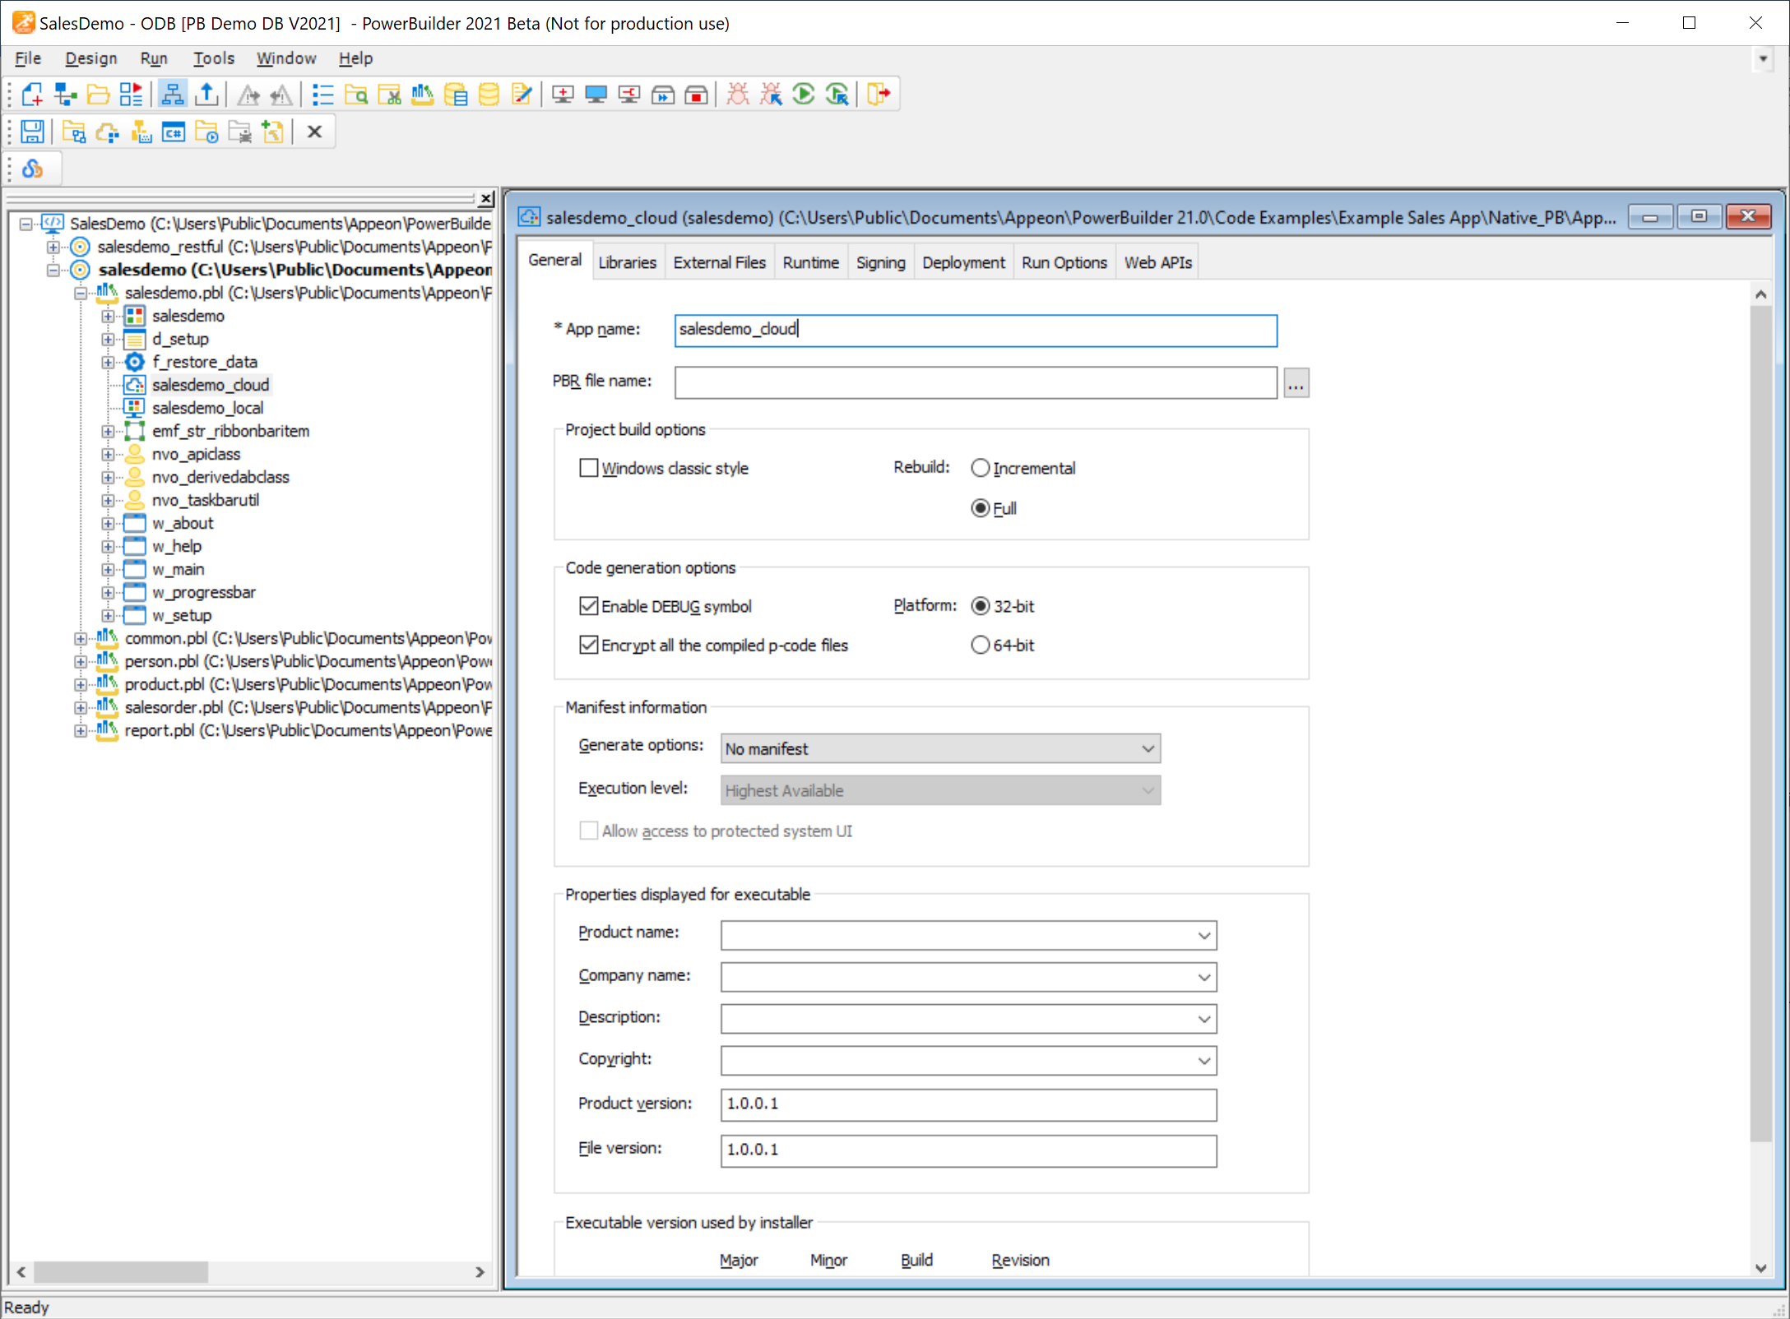The width and height of the screenshot is (1790, 1319).
Task: Click the Inherit toolbar icon
Action: [x=65, y=95]
